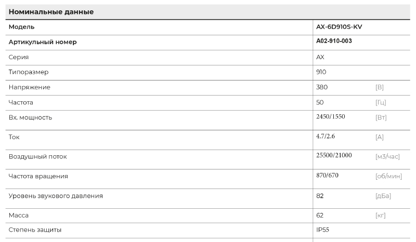Image resolution: width=416 pixels, height=242 pixels.
Task: Click the [м3/час] unit label
Action: (x=387, y=157)
